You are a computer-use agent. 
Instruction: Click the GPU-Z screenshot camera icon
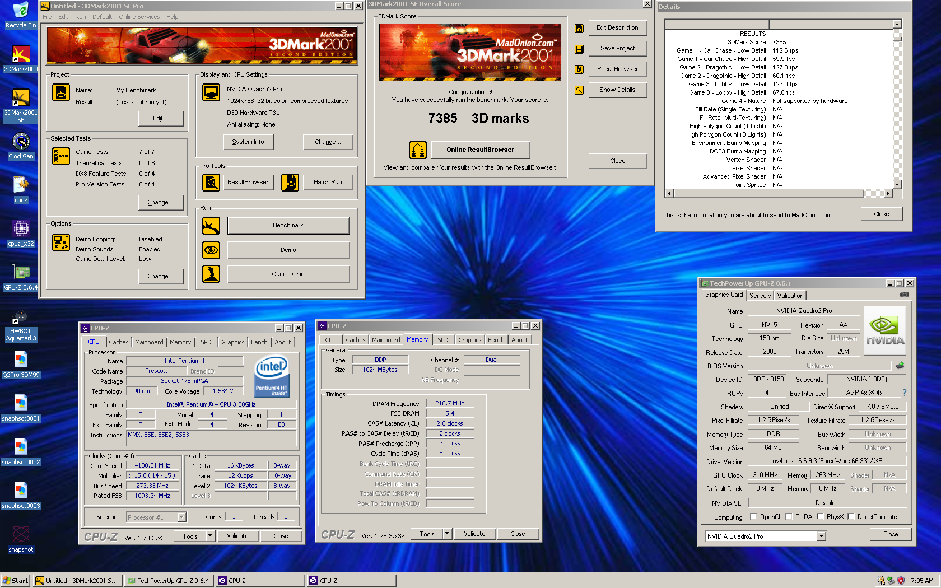coord(904,295)
